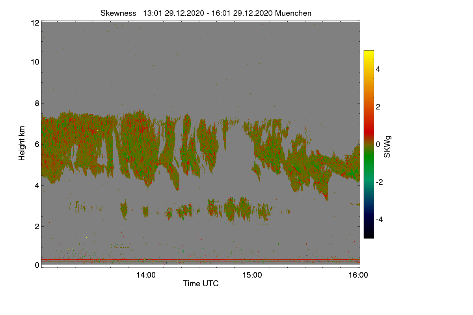Click the 10 km height tick label
Viewport: 473px width, 315px height.
click(x=35, y=62)
